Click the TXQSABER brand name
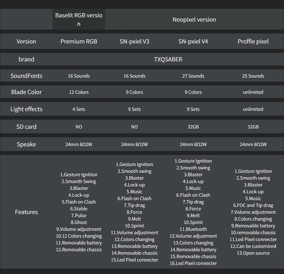This screenshot has height=274, width=284. tap(168, 59)
